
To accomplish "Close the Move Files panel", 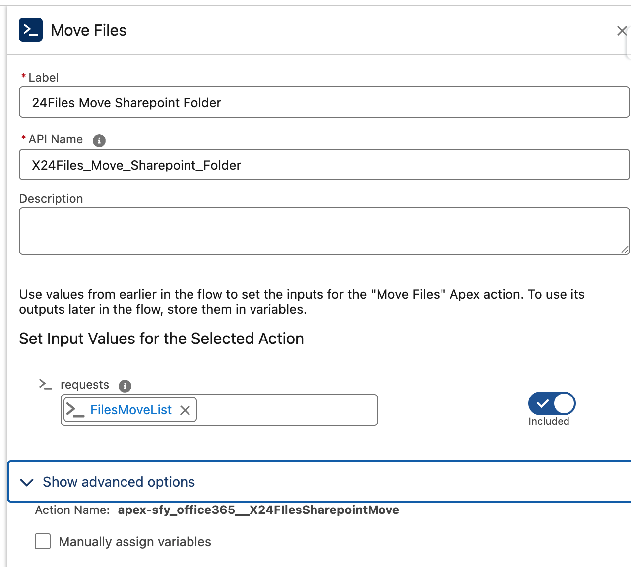I will pyautogui.click(x=622, y=31).
